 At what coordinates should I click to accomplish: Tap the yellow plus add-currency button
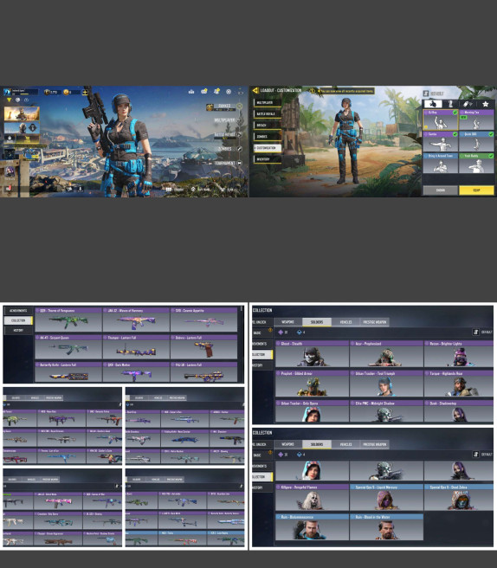point(85,92)
